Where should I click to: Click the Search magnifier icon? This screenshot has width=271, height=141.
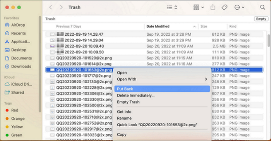(x=262, y=7)
